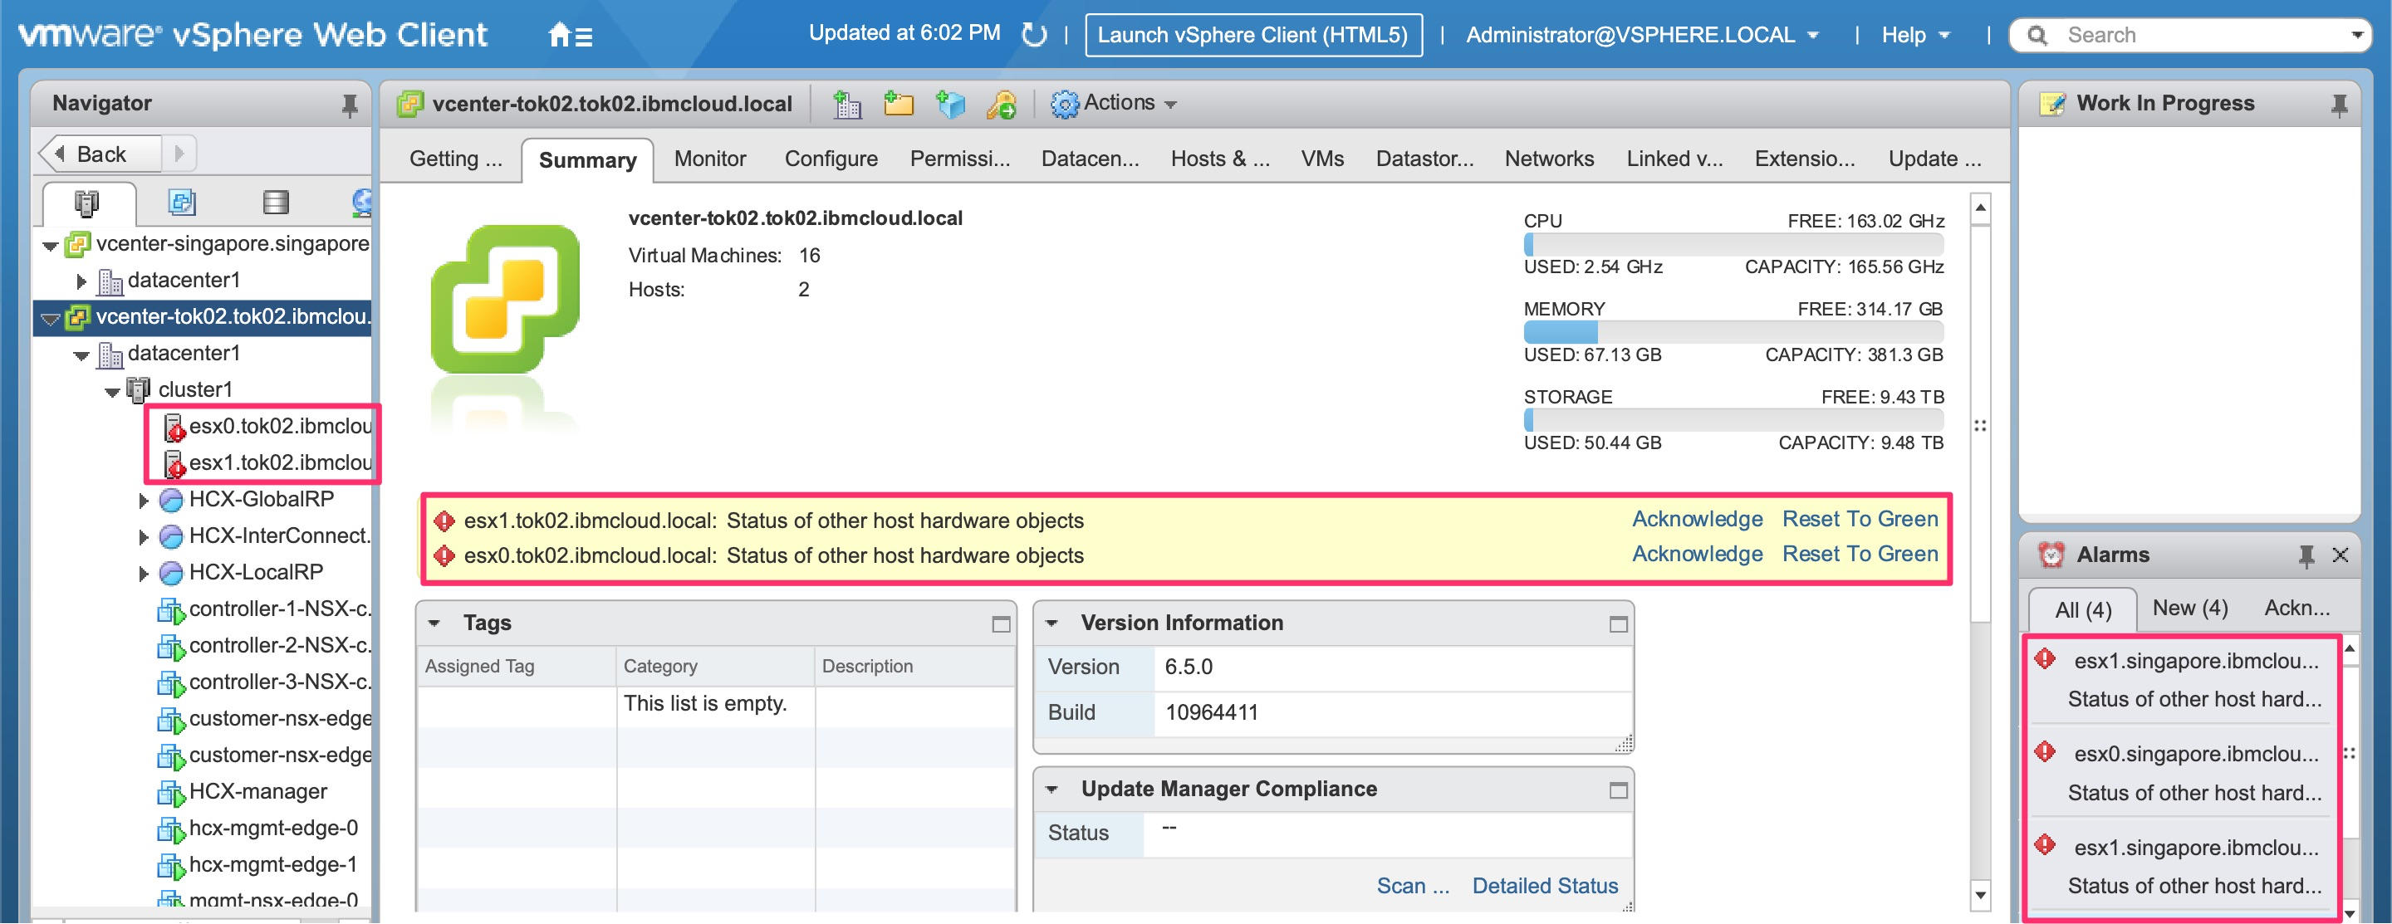Minimize the Tags panel
Viewport: 2392px width, 924px height.
tap(1000, 624)
